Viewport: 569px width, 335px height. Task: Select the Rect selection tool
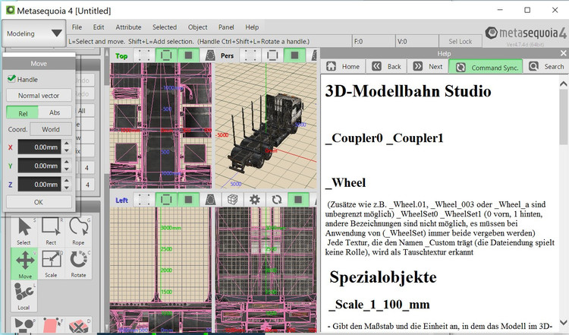51,229
